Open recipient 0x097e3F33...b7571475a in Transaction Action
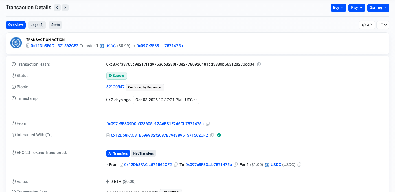This screenshot has width=395, height=192. click(x=159, y=46)
